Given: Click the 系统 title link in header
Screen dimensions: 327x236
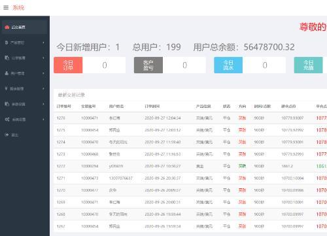Looking at the screenshot, I should 18,8.
